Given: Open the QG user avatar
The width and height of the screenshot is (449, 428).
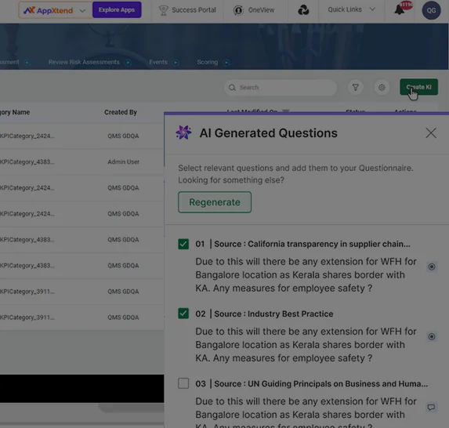Looking at the screenshot, I should tap(431, 10).
